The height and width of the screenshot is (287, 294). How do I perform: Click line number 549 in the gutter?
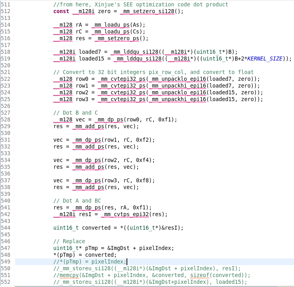(6, 262)
